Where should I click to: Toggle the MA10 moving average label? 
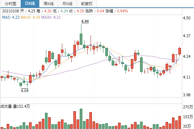pyautogui.click(x=30, y=17)
